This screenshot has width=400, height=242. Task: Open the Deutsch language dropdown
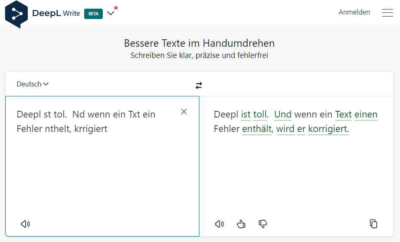pos(32,84)
